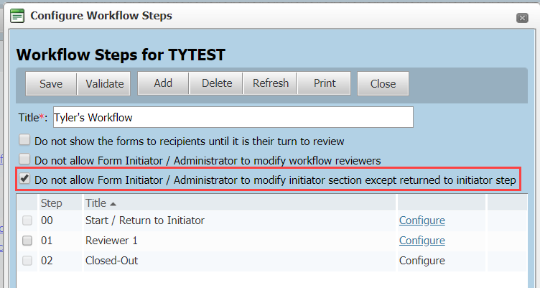Sort by the Step column header
Screen dimensions: 540x288
click(x=52, y=203)
